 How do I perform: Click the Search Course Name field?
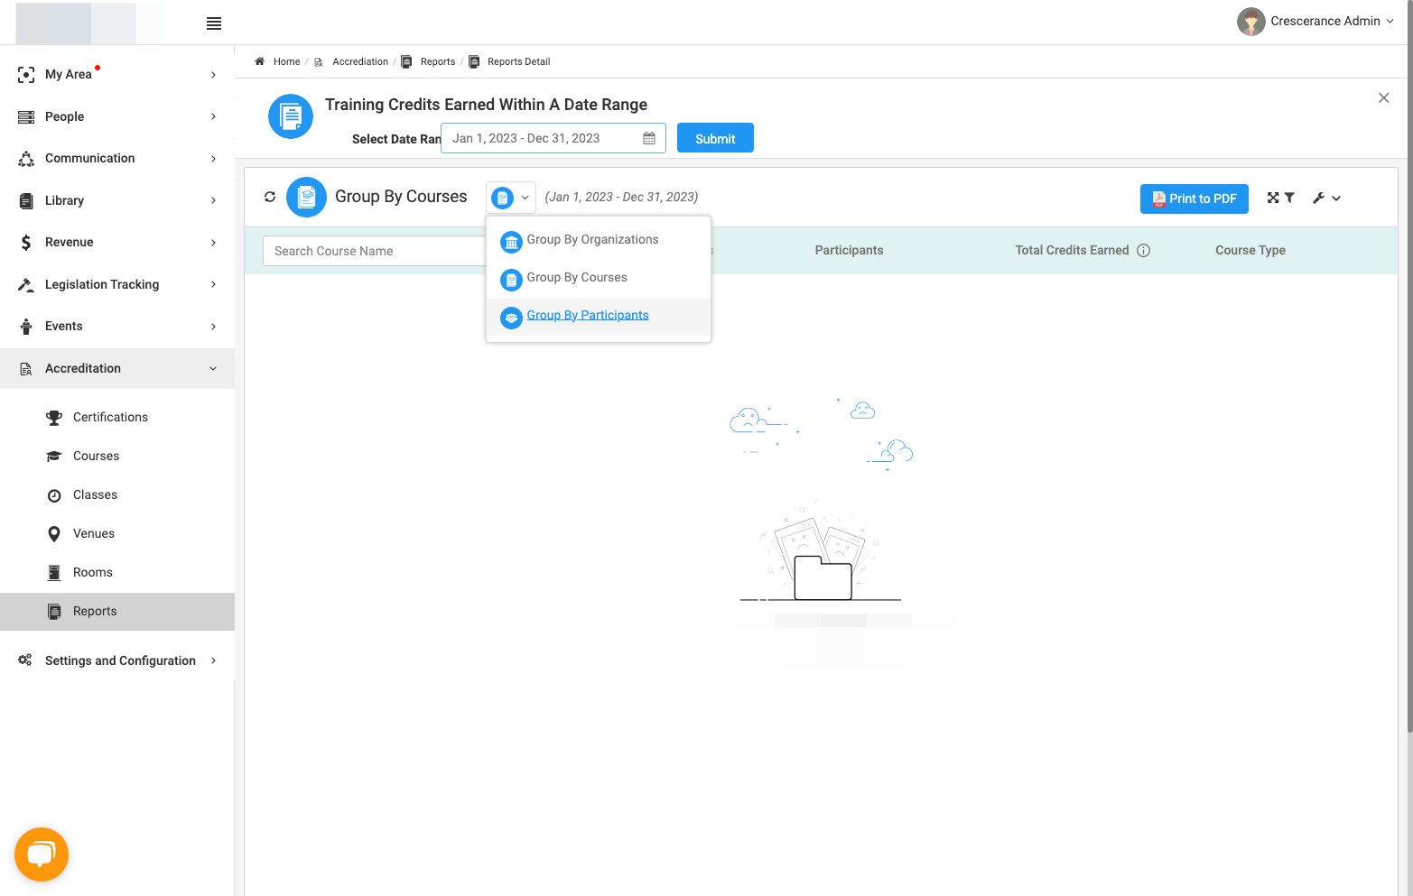point(374,251)
